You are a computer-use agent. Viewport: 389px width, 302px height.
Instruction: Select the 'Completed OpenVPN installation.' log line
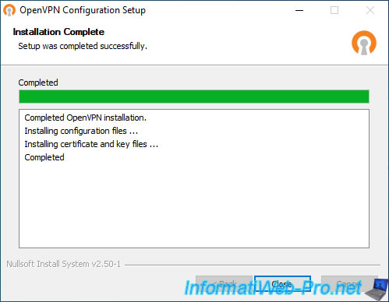pos(86,118)
